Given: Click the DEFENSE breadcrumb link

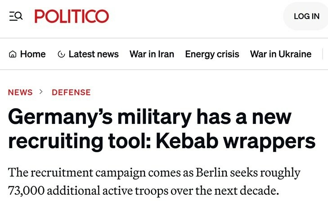Looking at the screenshot, I should [71, 92].
